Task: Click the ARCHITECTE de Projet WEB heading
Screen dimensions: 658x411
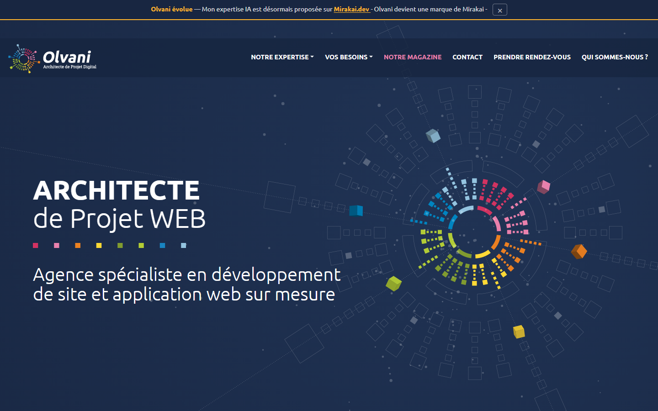Action: 119,204
